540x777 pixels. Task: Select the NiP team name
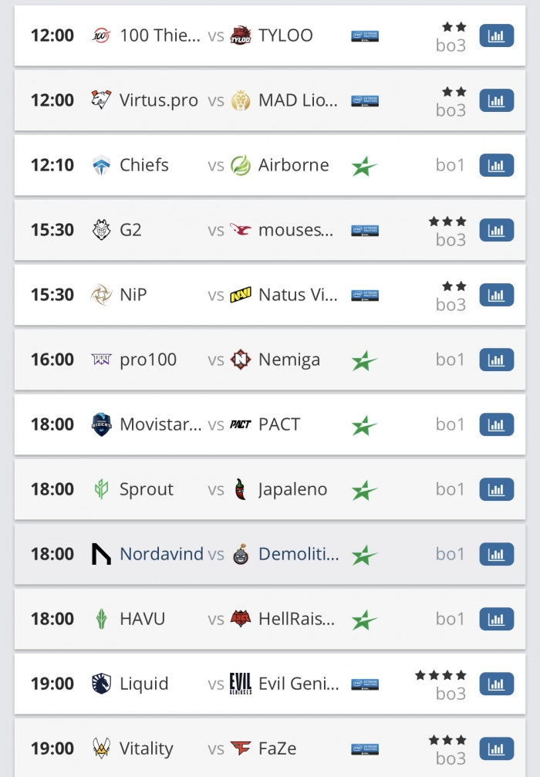133,295
